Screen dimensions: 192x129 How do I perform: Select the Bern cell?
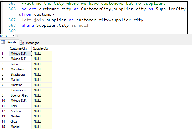coord(20,106)
